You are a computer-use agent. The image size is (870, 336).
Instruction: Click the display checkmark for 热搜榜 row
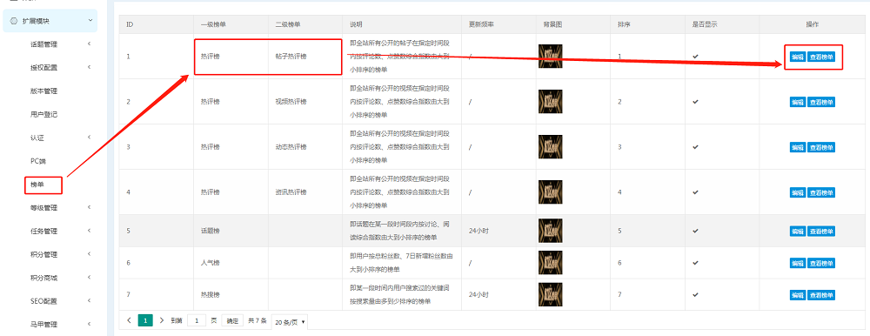[x=695, y=295]
